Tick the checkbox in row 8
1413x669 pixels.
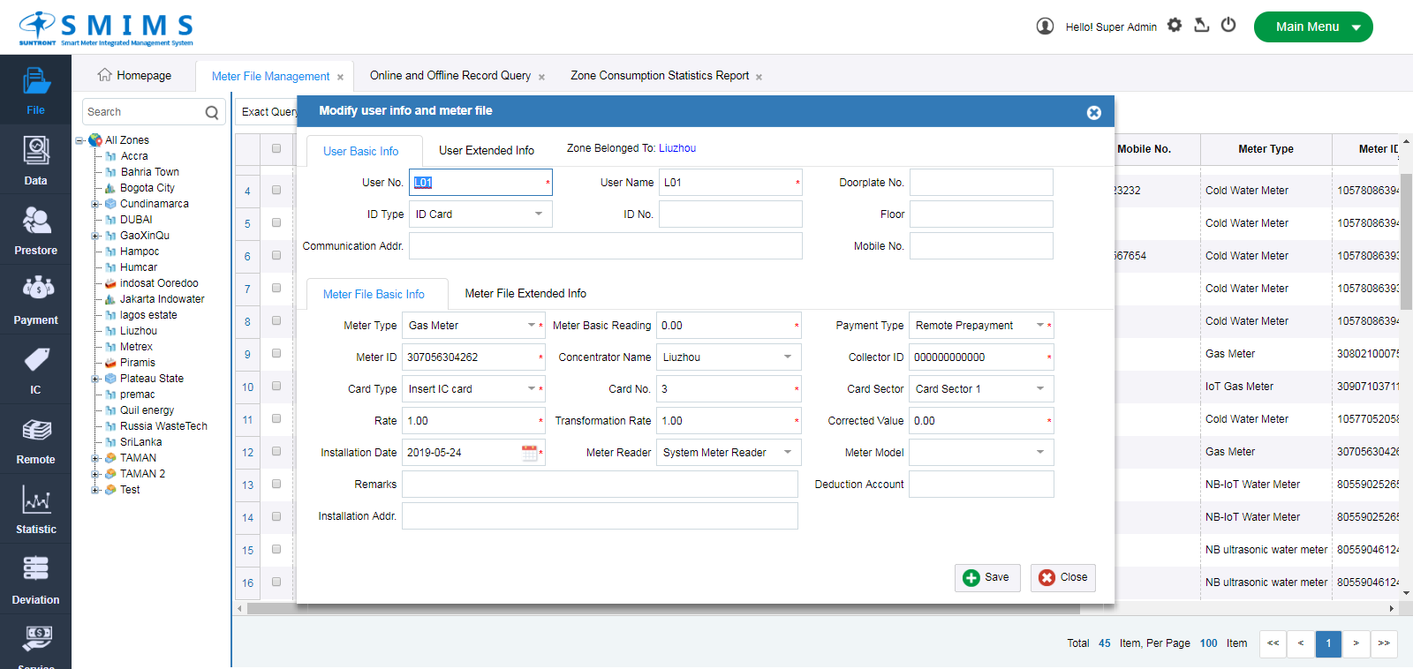point(276,320)
